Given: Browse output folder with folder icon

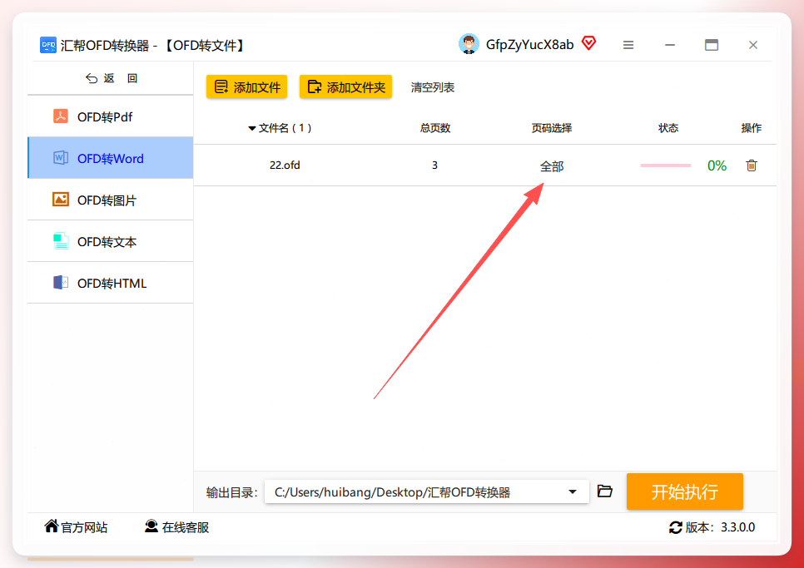Looking at the screenshot, I should click(x=605, y=491).
